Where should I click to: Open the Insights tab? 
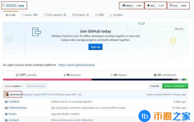(116, 15)
